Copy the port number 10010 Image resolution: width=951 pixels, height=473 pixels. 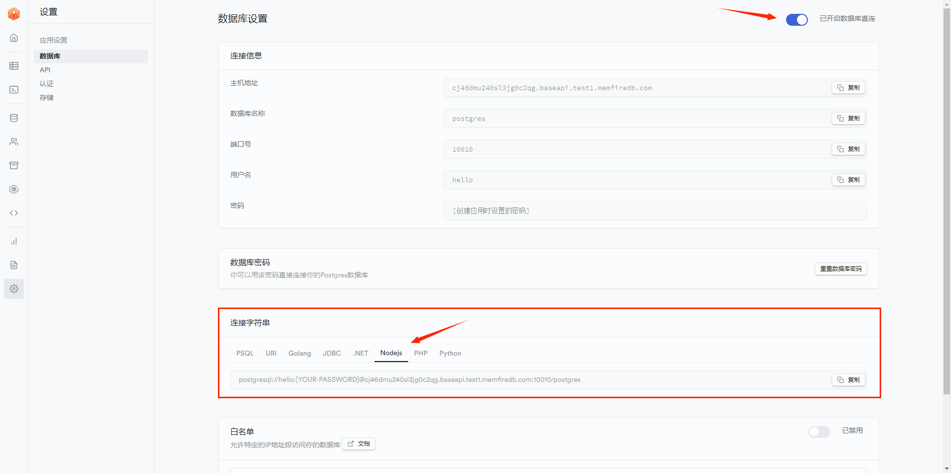click(848, 149)
